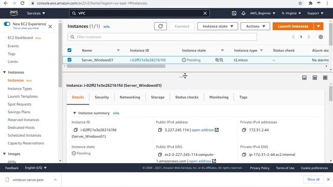
Task: Set details panel to minimized layout icon
Action: [x=304, y=78]
